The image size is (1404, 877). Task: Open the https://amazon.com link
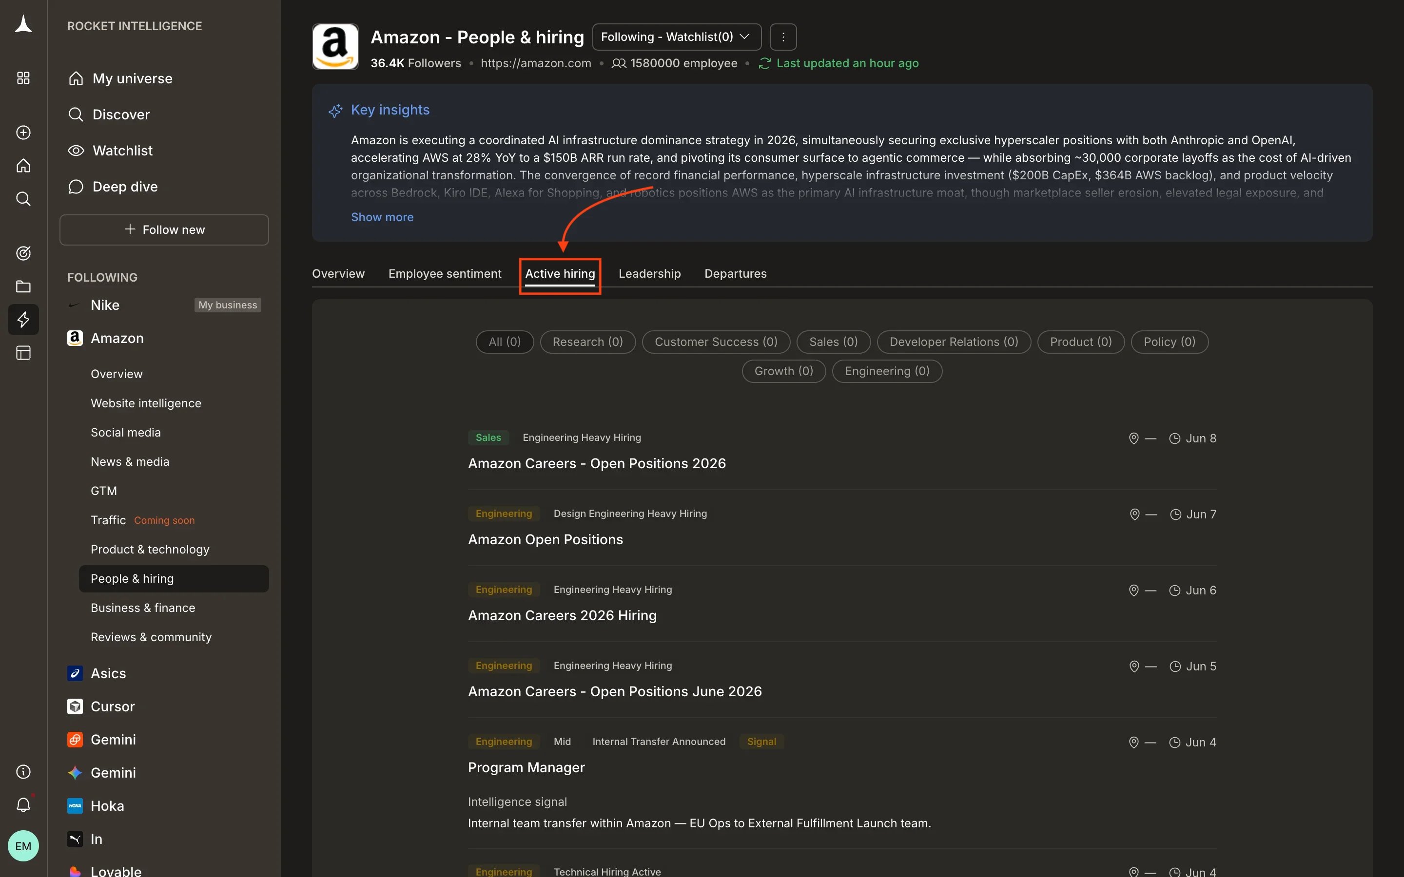536,63
